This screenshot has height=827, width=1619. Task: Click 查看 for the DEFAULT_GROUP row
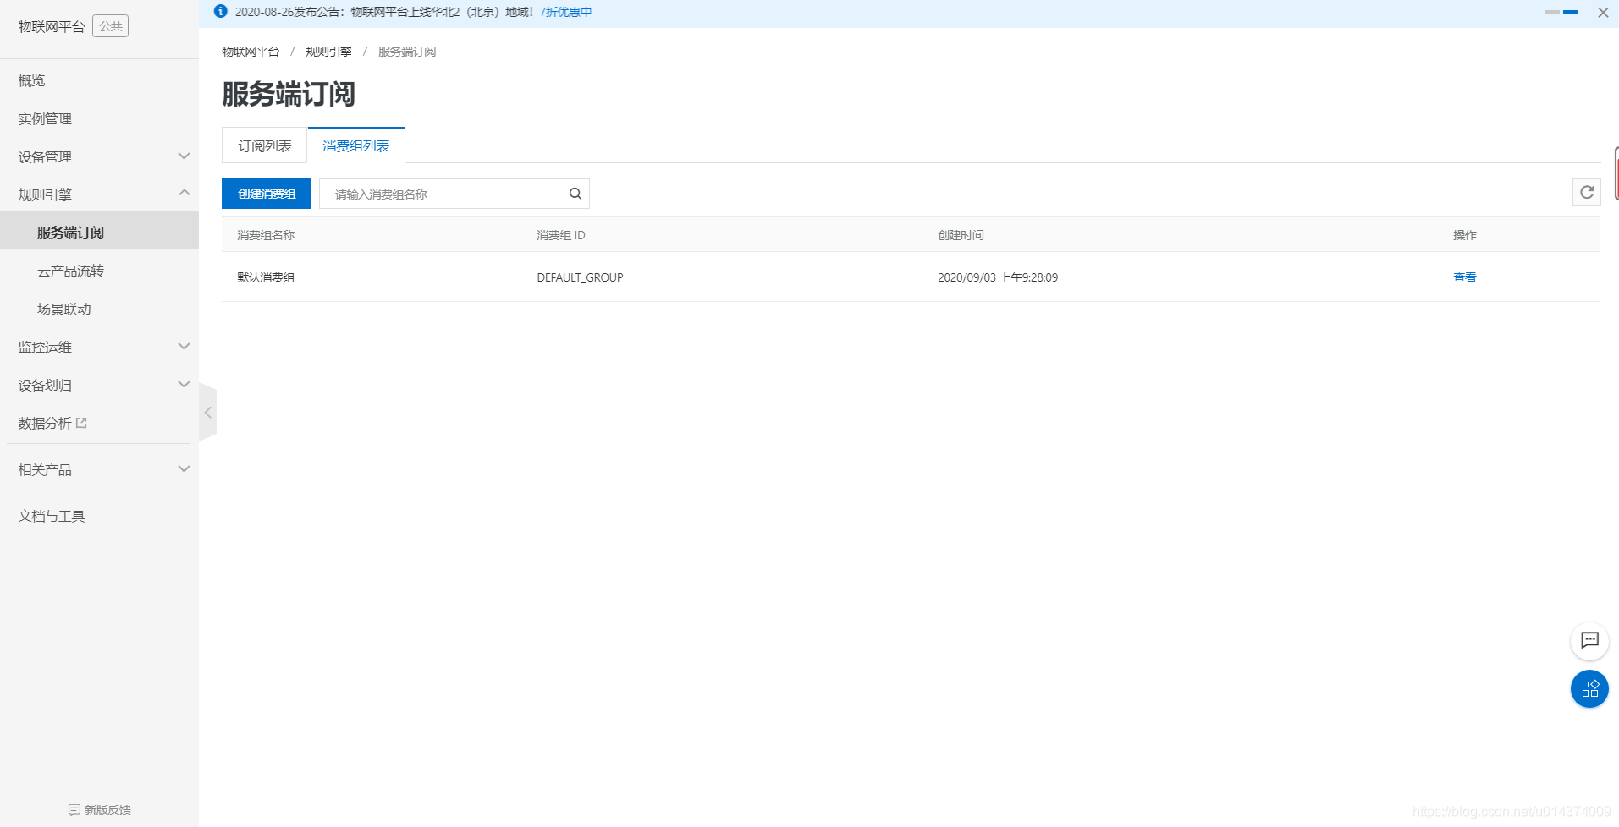coord(1464,277)
